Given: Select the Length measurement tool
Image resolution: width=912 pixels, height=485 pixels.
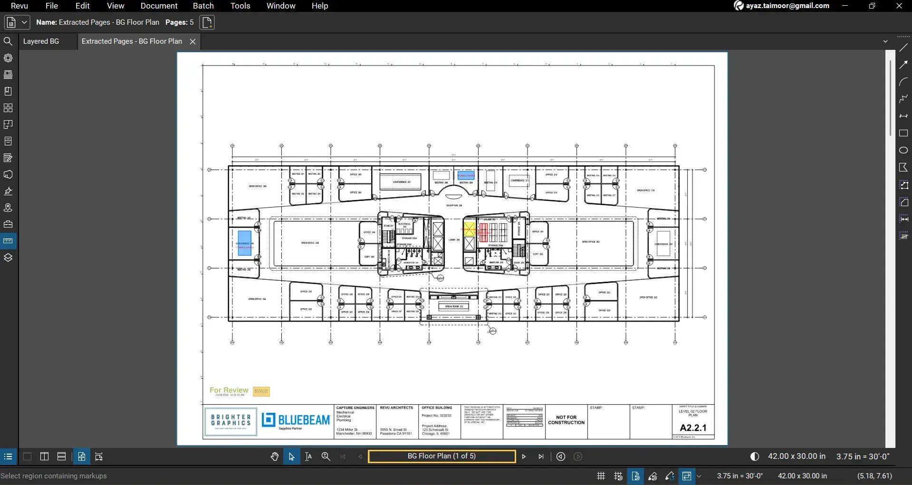Looking at the screenshot, I should pyautogui.click(x=903, y=219).
